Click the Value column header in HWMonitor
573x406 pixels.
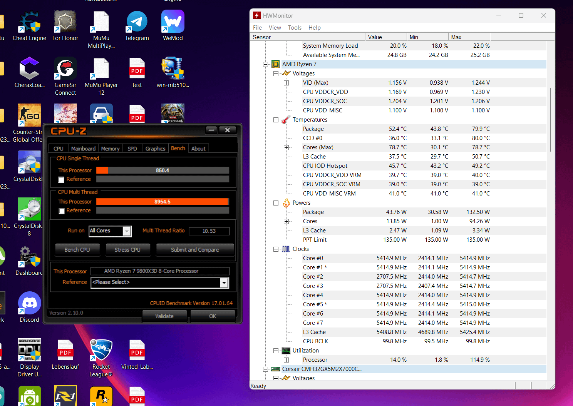pos(385,37)
